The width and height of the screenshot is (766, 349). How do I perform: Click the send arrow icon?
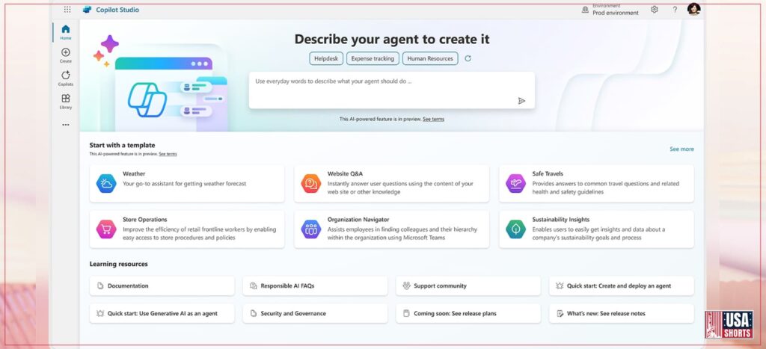tap(521, 101)
